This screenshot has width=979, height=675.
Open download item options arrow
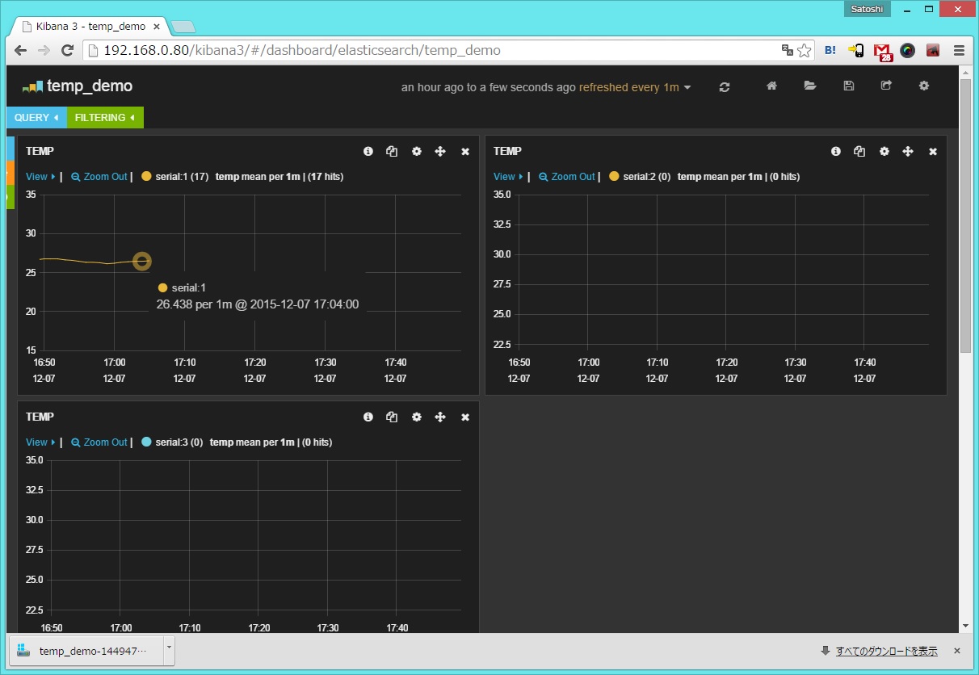[168, 647]
